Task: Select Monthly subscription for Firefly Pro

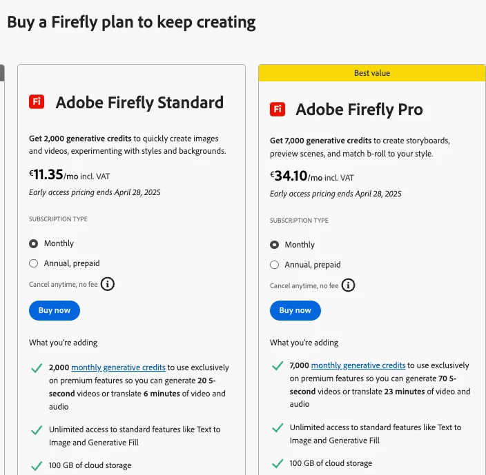Action: click(x=274, y=245)
